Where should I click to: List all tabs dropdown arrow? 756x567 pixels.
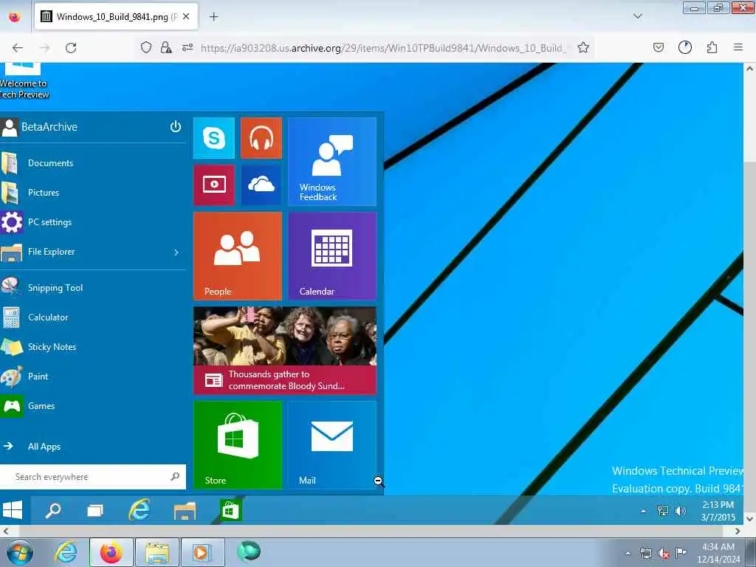pyautogui.click(x=638, y=16)
